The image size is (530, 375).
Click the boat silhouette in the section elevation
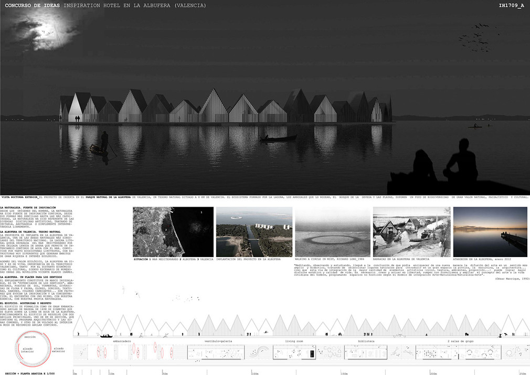pyautogui.click(x=106, y=336)
